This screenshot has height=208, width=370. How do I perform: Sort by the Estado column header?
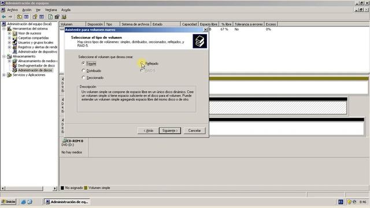pyautogui.click(x=166, y=24)
